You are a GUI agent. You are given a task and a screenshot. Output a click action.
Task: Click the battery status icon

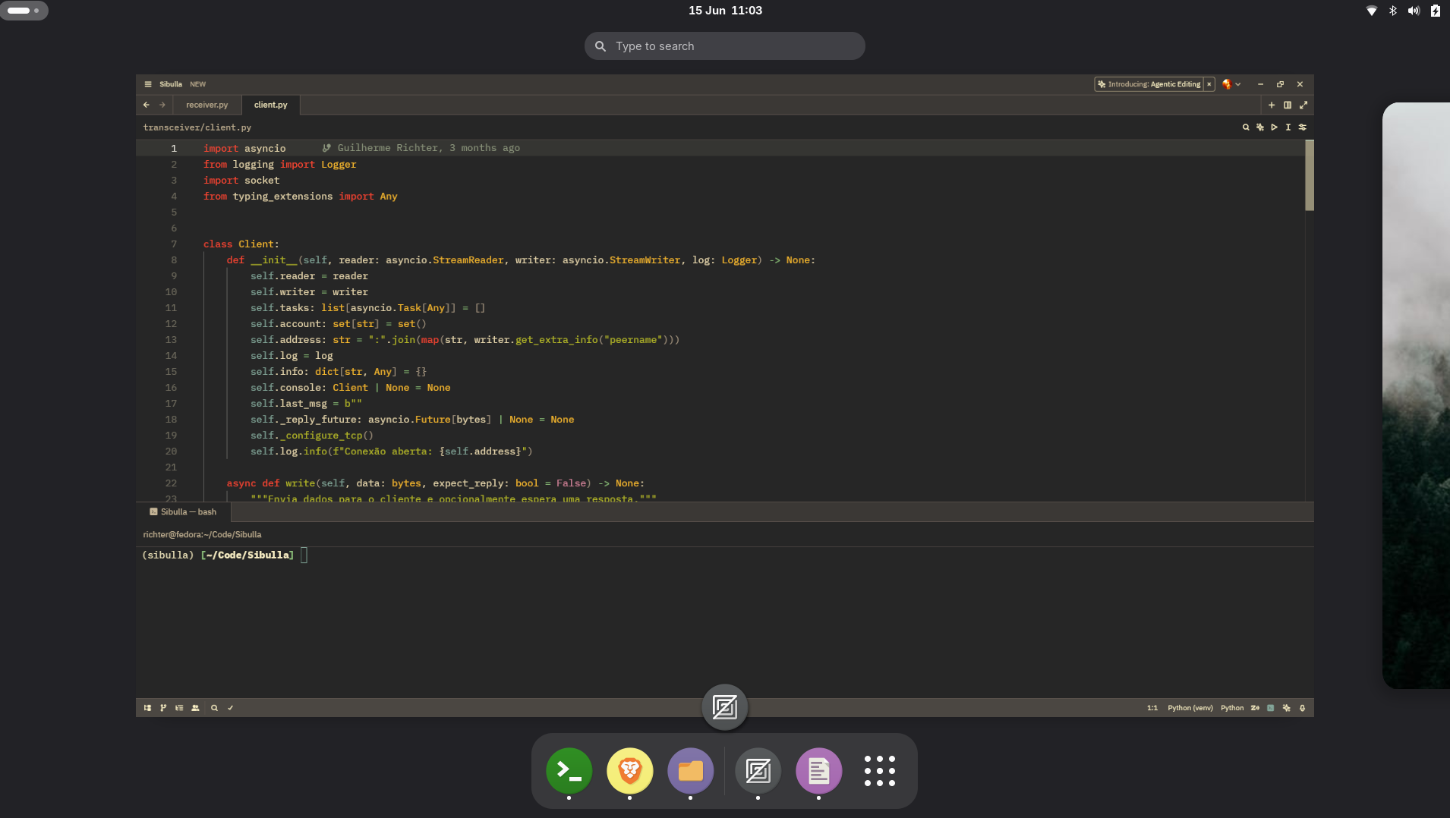click(1435, 11)
